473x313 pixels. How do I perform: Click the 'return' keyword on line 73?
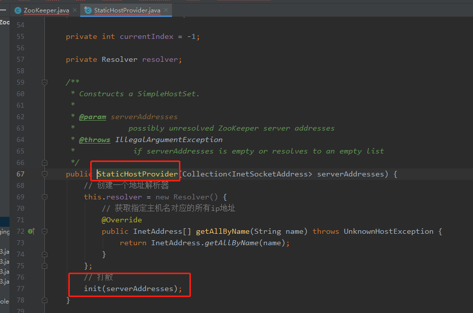(x=133, y=243)
